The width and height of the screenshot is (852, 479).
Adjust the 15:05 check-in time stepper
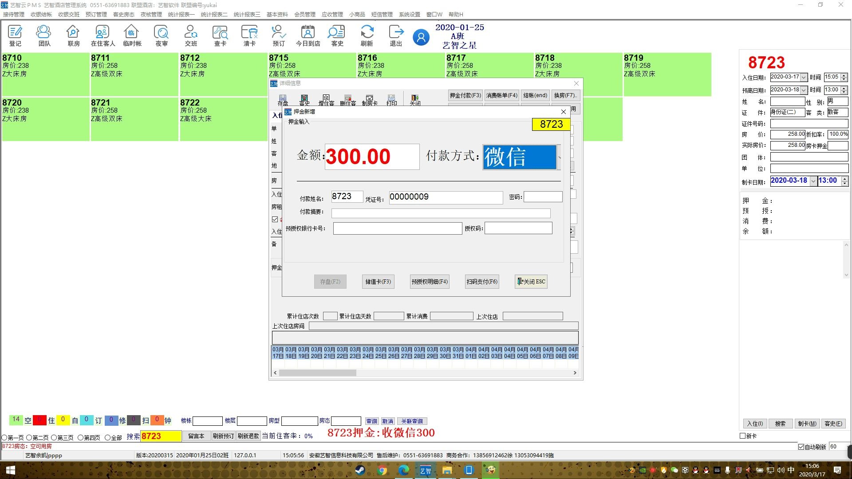(844, 77)
